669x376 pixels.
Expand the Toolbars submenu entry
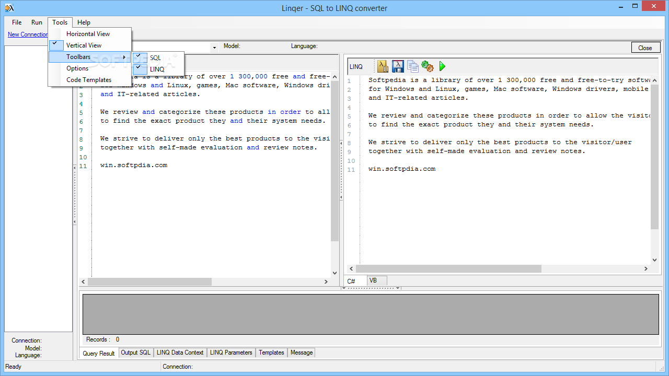click(90, 57)
